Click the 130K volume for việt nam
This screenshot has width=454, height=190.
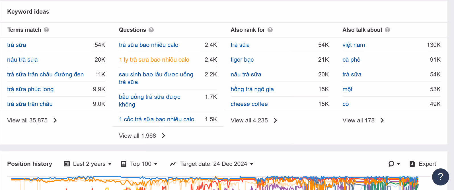(434, 45)
